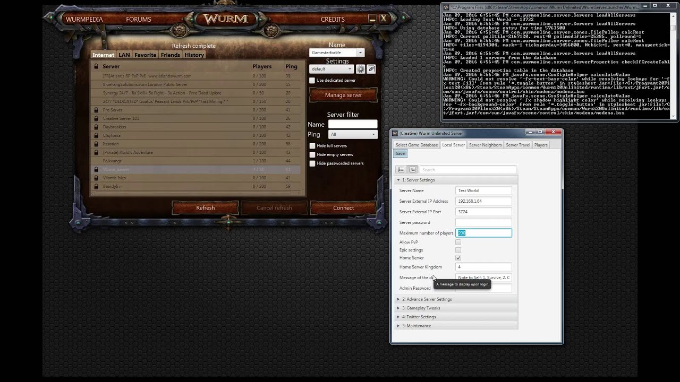Sort server list by Ping column
The image size is (680, 382).
[291, 66]
